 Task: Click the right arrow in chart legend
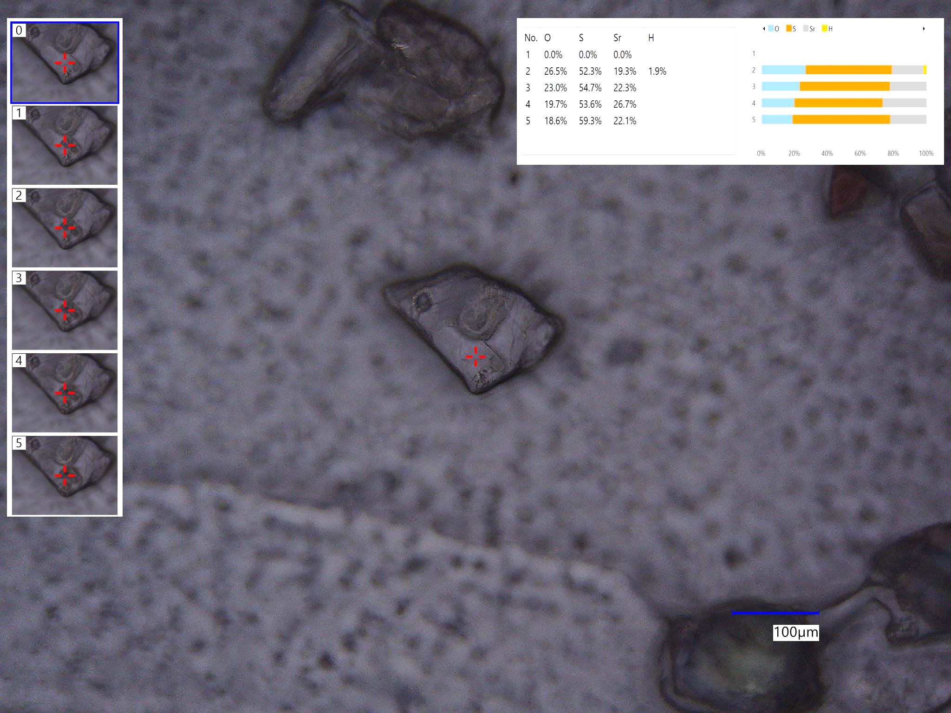924,29
